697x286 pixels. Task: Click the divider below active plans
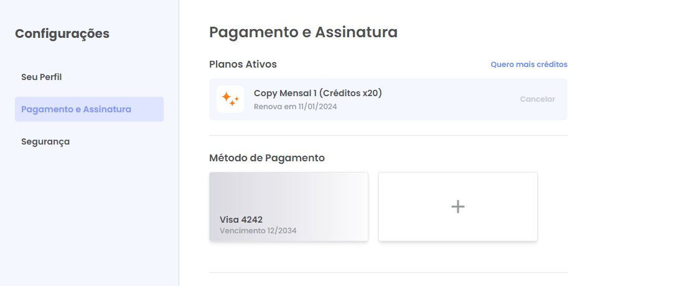tap(388, 136)
